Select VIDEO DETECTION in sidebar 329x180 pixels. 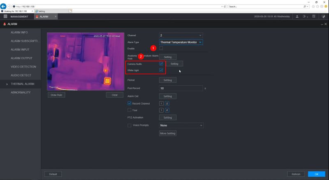point(23,67)
